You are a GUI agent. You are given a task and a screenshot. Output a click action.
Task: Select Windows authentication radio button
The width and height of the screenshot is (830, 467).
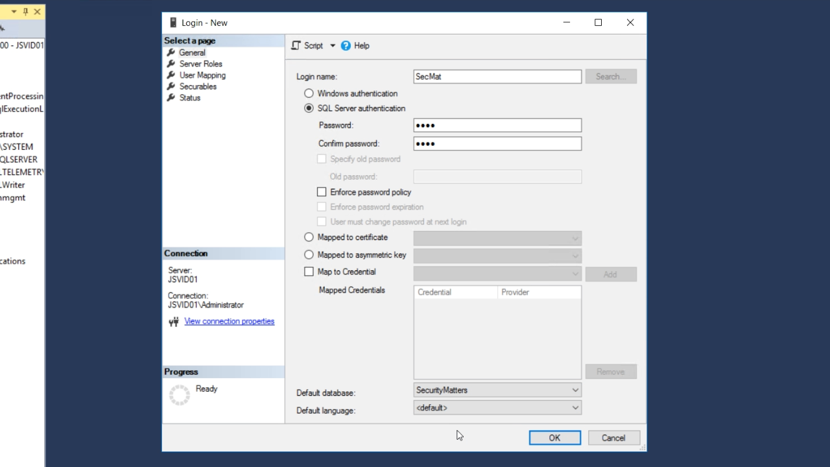pyautogui.click(x=309, y=93)
